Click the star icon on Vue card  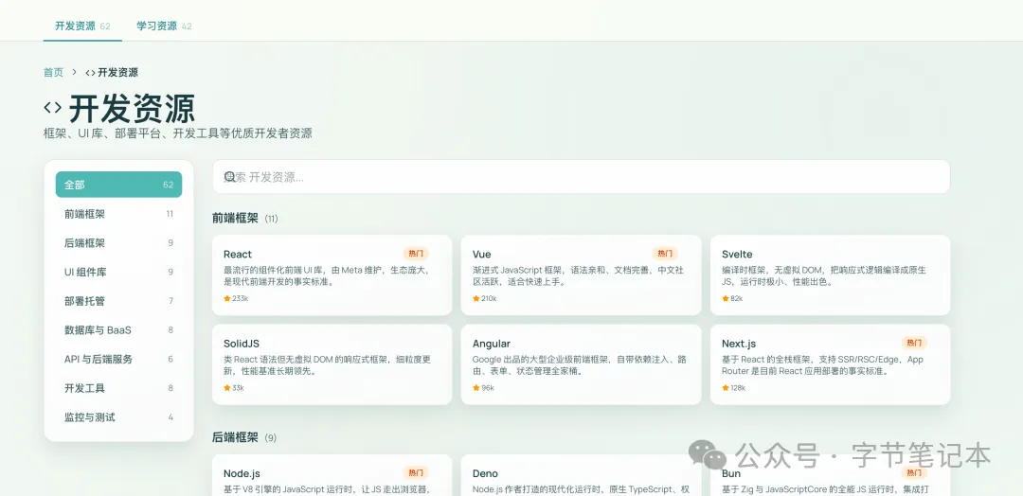click(476, 298)
